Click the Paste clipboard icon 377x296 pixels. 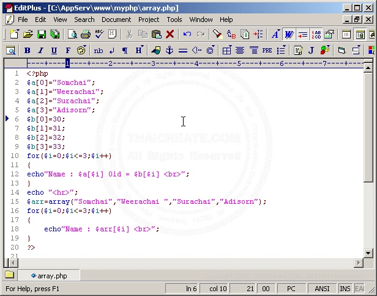pyautogui.click(x=156, y=35)
